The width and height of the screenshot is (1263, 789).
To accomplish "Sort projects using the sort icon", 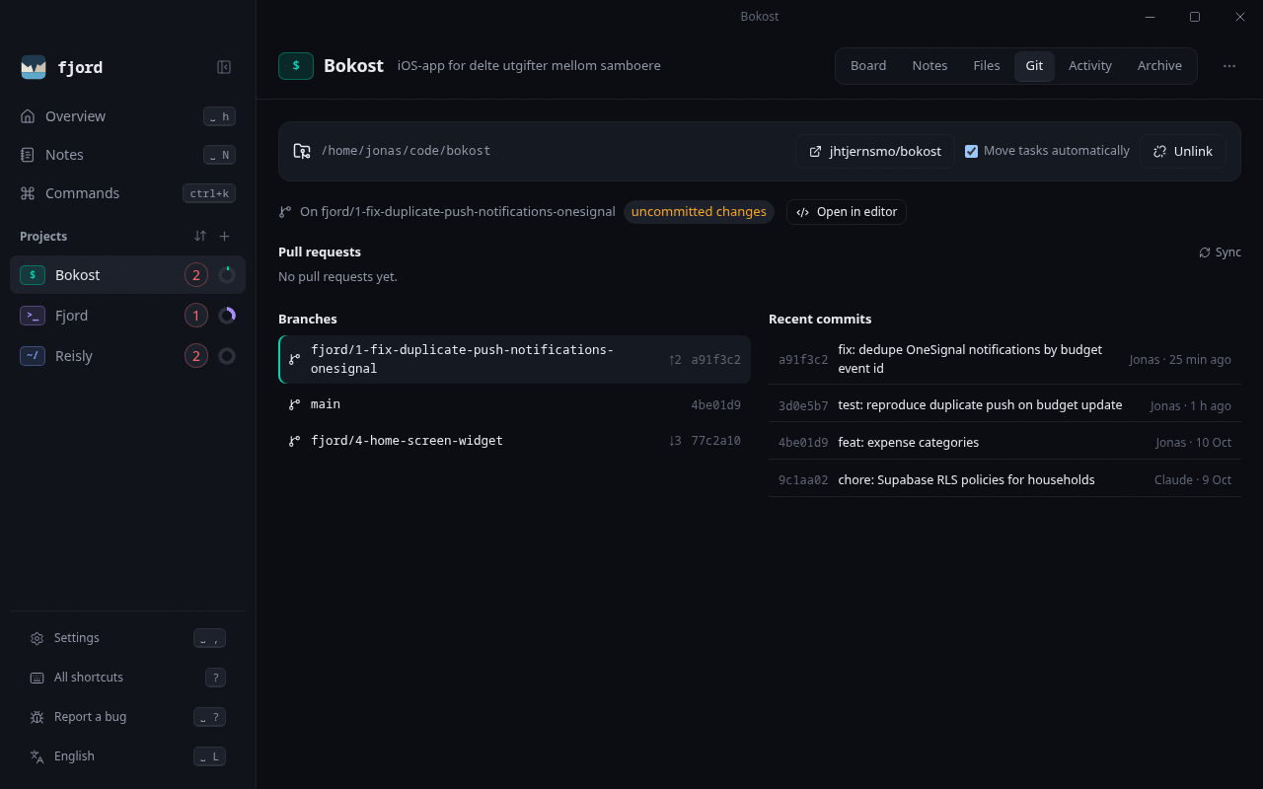I will coord(200,236).
